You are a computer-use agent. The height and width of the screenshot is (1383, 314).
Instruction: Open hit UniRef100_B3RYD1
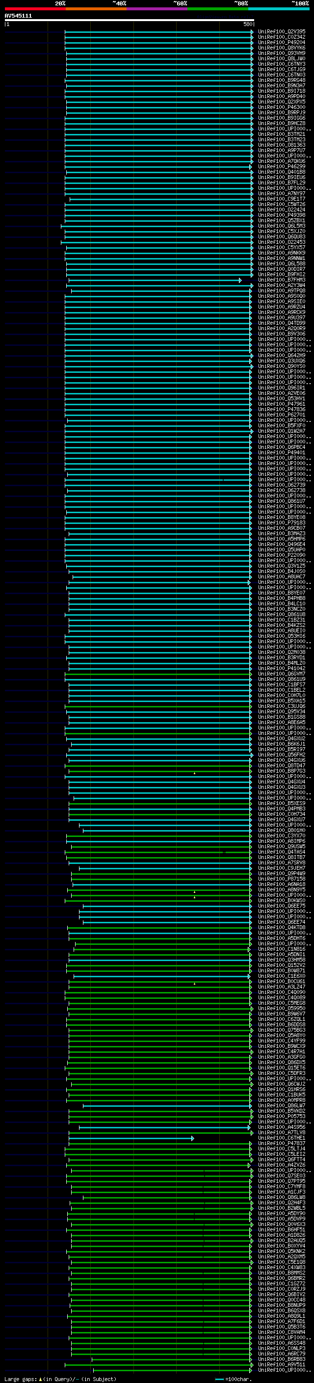pos(282,658)
